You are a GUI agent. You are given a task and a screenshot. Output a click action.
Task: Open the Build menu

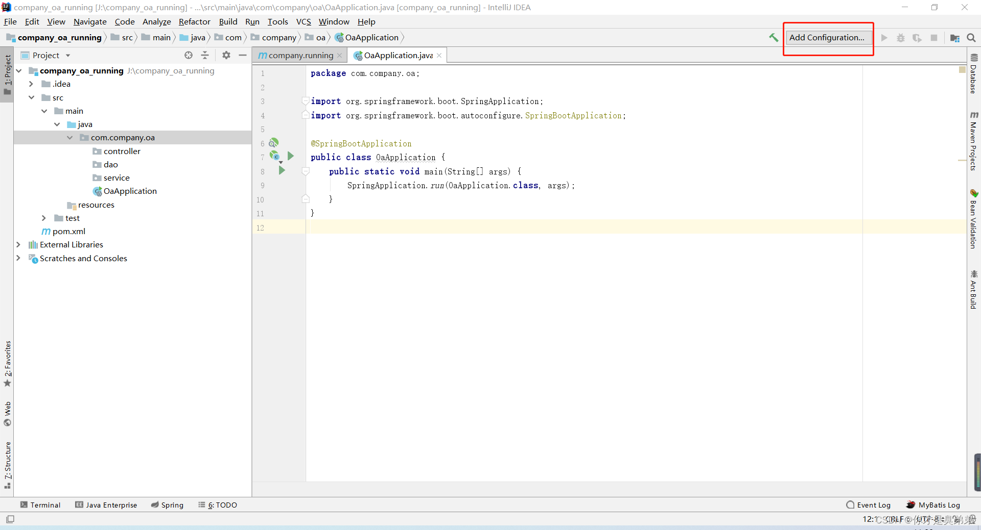(228, 21)
